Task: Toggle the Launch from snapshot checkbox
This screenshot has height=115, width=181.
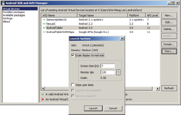Action: point(73,90)
